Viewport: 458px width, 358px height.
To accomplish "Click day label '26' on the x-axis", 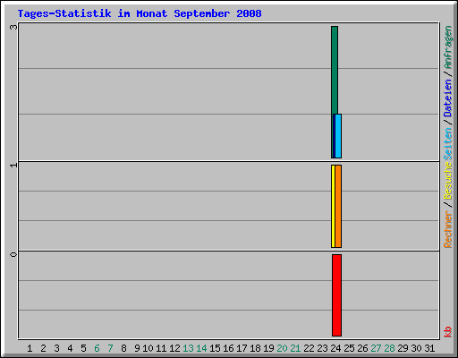I will 362,348.
